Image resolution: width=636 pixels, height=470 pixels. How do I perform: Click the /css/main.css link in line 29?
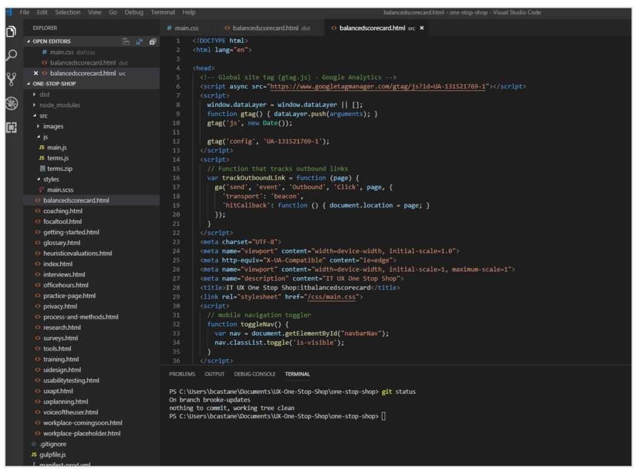point(331,297)
